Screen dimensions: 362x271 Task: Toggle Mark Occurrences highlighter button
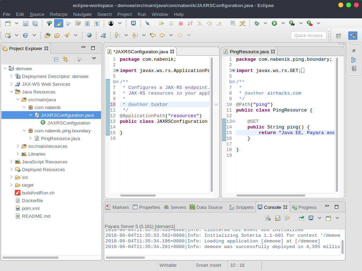click(59, 23)
